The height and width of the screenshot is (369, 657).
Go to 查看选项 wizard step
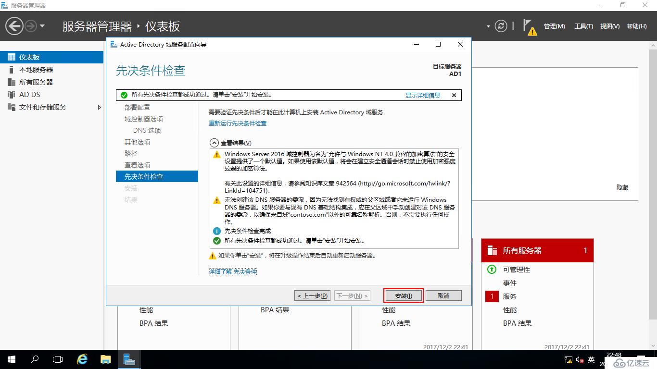point(138,165)
